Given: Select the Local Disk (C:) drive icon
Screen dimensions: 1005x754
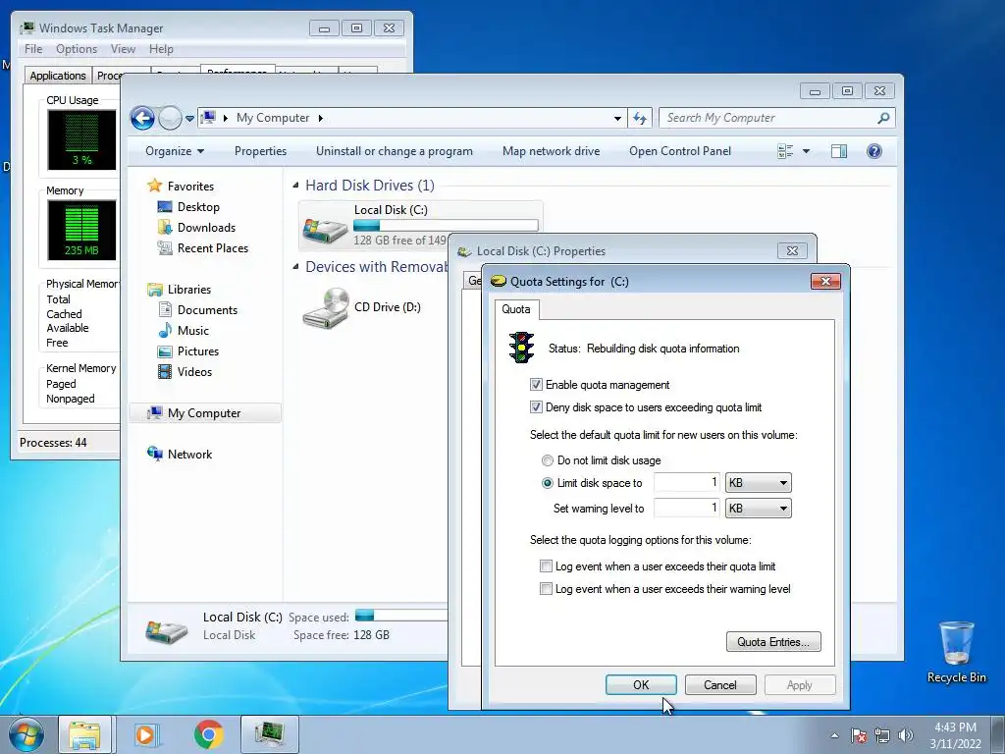Looking at the screenshot, I should click(x=325, y=229).
